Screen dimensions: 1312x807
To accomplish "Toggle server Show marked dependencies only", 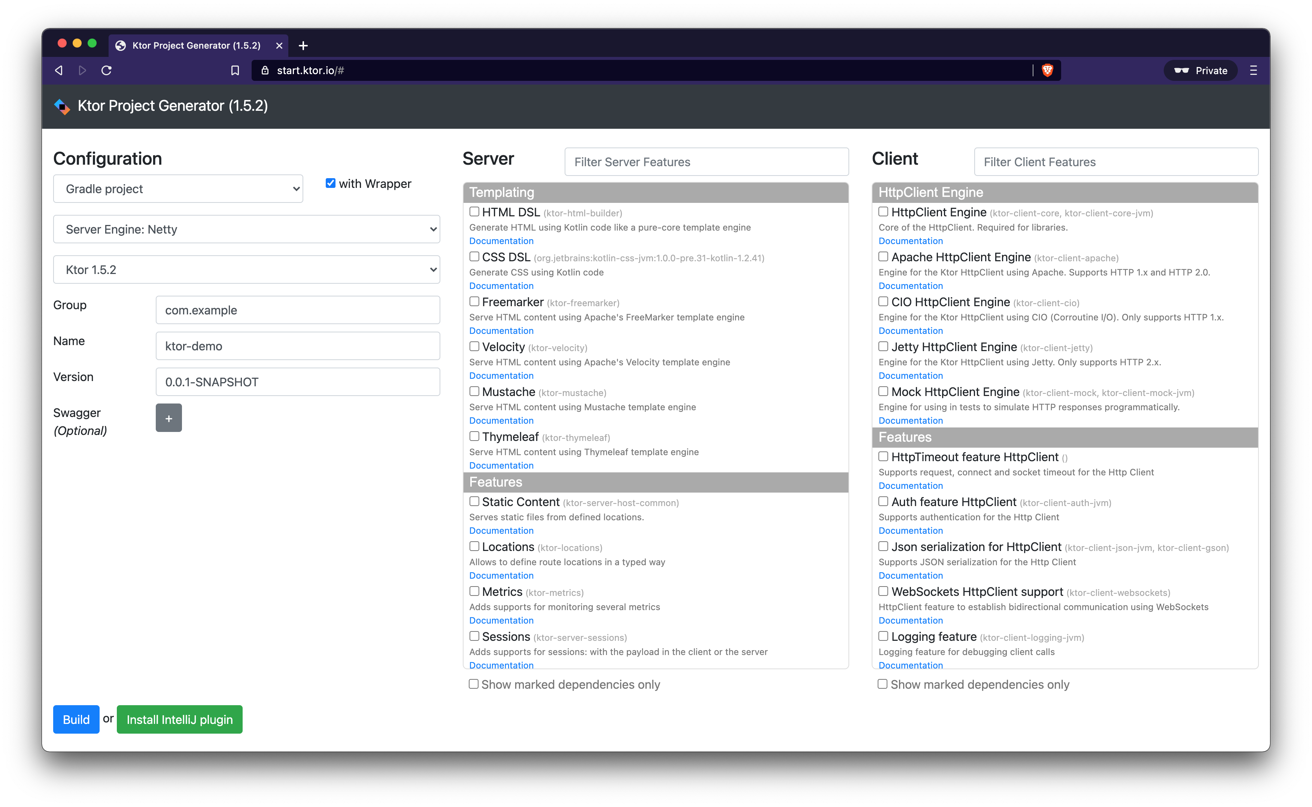I will coord(473,684).
